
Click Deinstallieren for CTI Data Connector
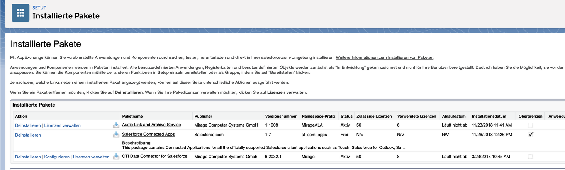(x=28, y=157)
